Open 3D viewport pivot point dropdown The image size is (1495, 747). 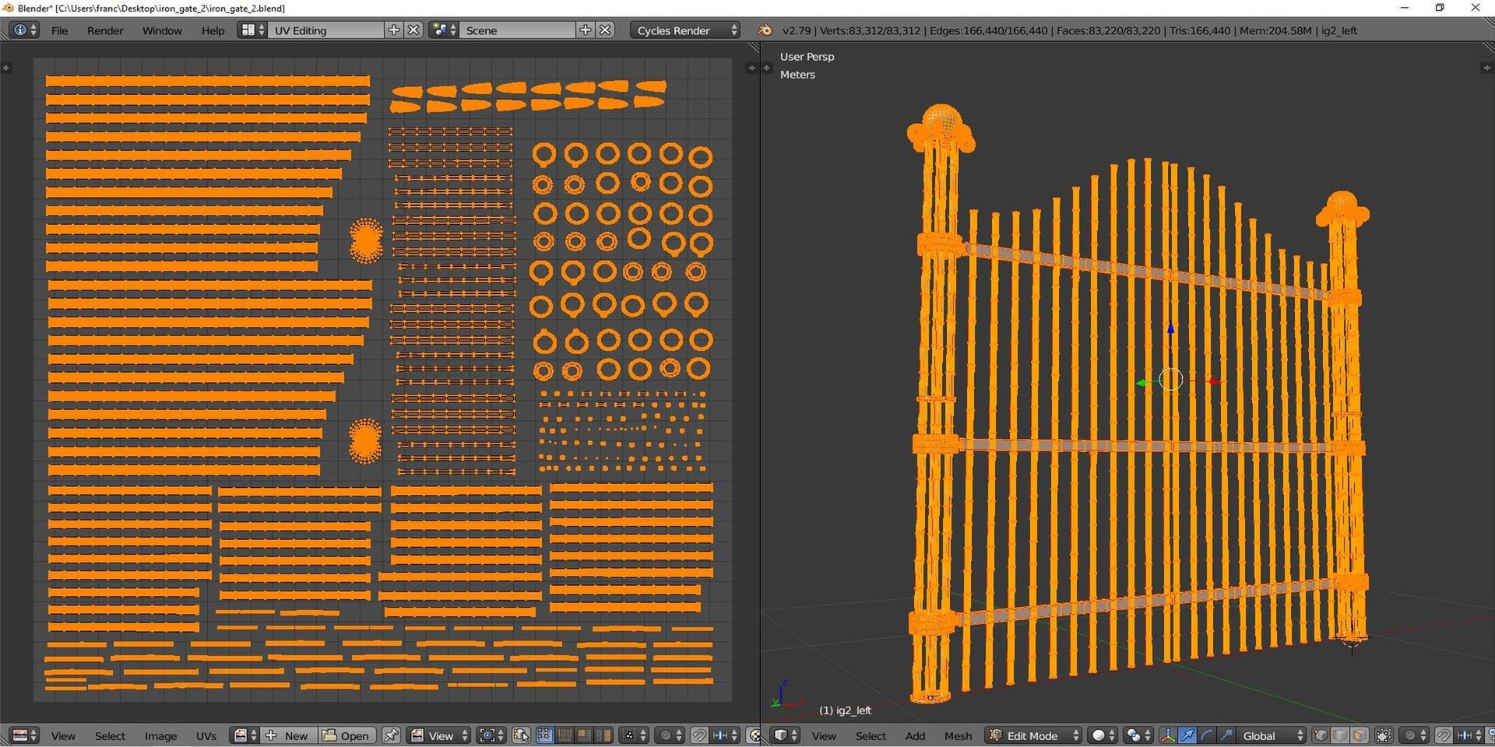pyautogui.click(x=1138, y=735)
